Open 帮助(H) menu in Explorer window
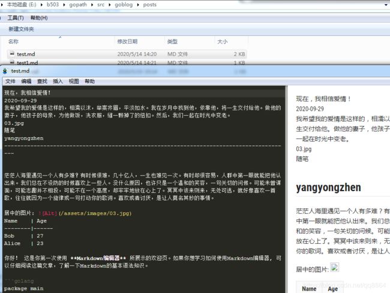Screen dimensions: 390x293 39,18
